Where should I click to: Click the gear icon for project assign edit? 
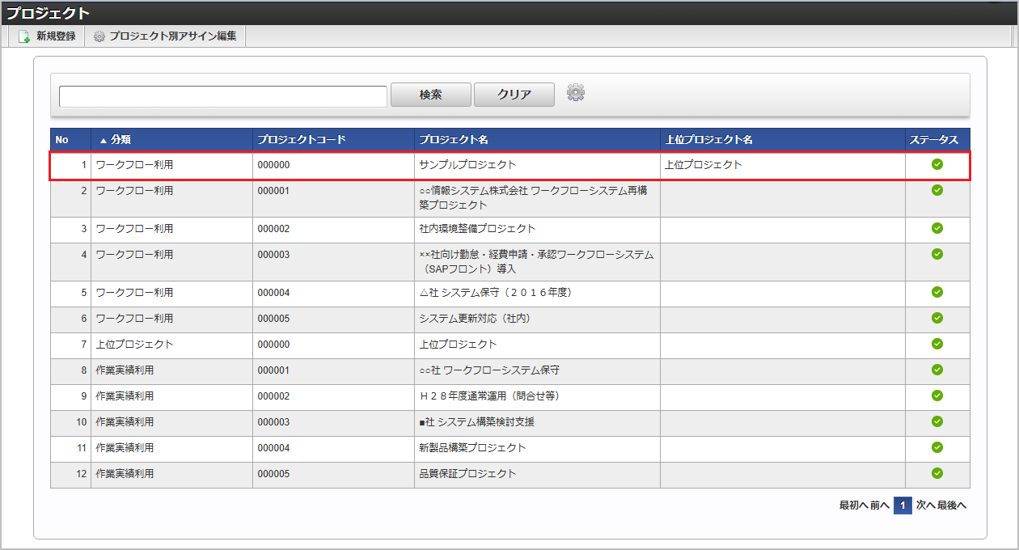pos(99,36)
